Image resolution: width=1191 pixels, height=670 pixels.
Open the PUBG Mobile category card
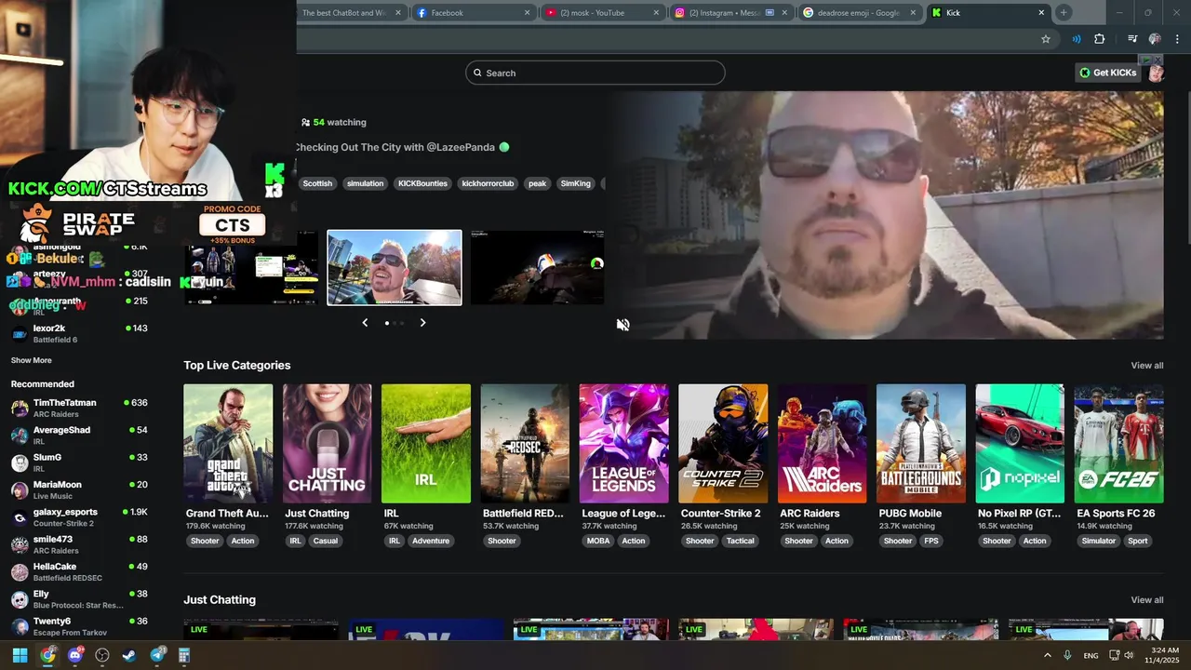click(x=921, y=444)
